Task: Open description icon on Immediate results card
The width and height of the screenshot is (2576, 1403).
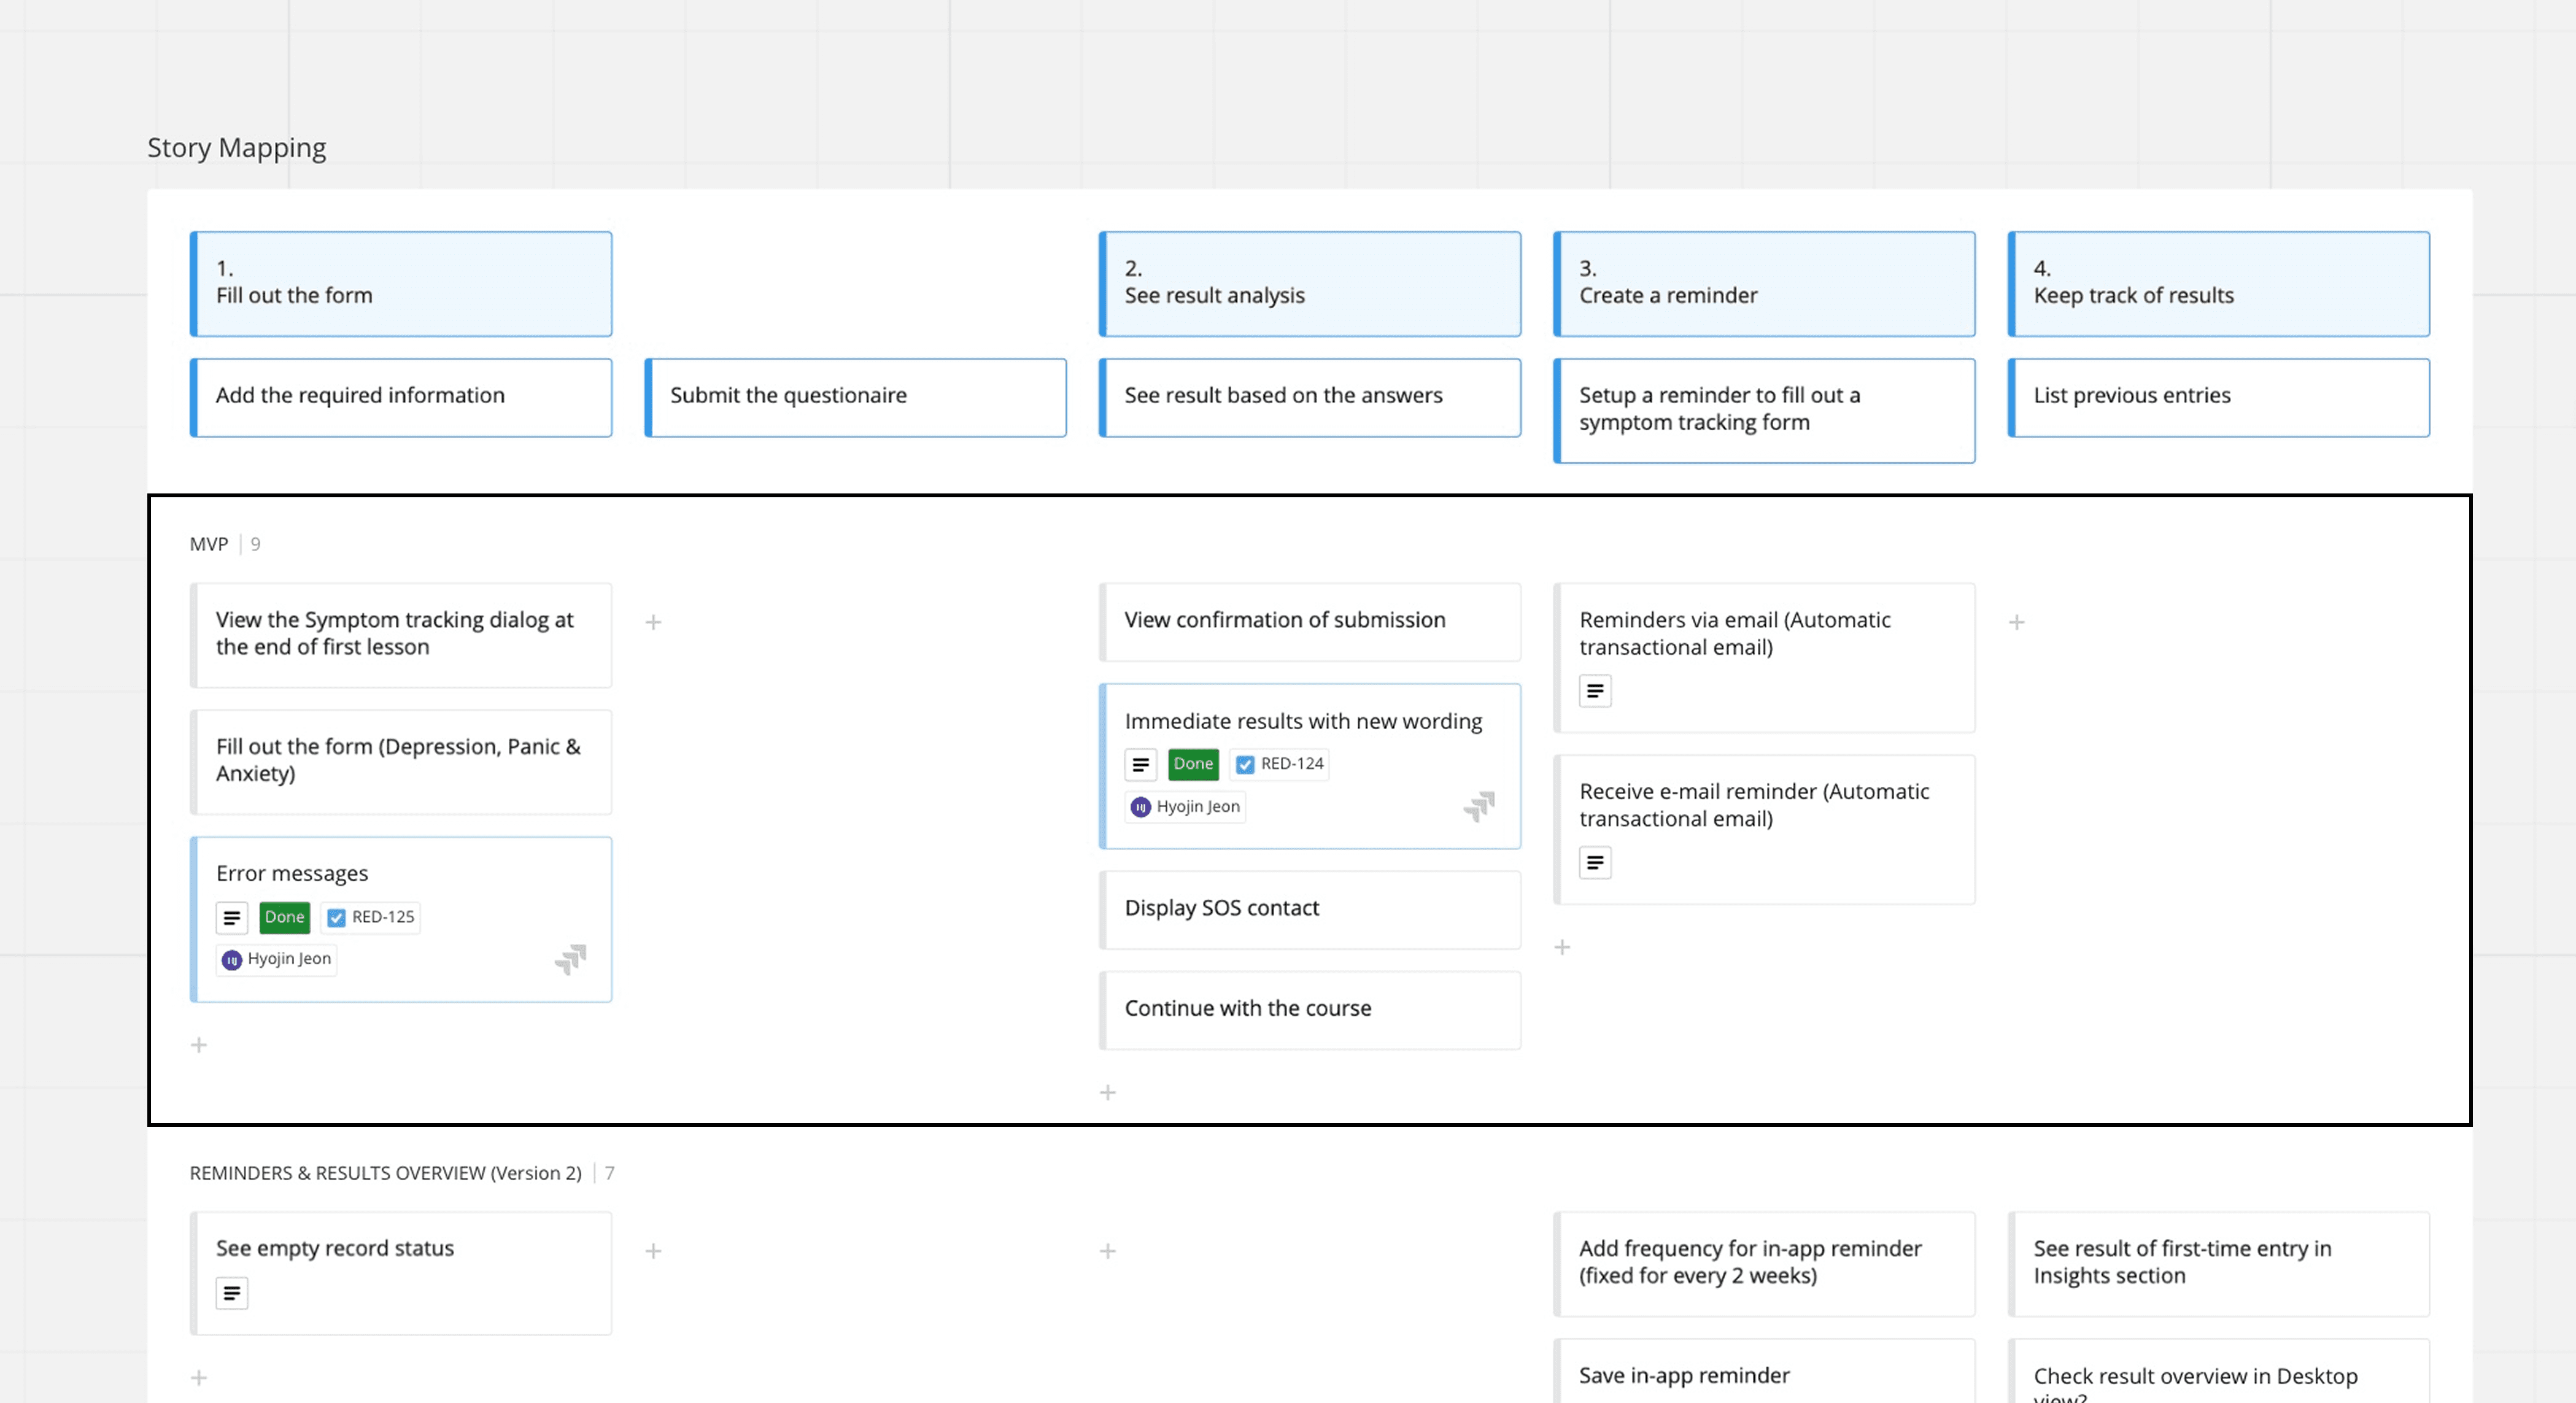Action: (x=1140, y=764)
